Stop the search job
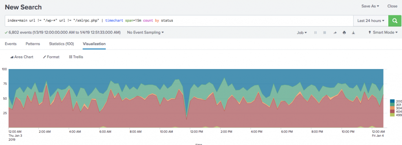This screenshot has width=402, height=145. pos(325,33)
